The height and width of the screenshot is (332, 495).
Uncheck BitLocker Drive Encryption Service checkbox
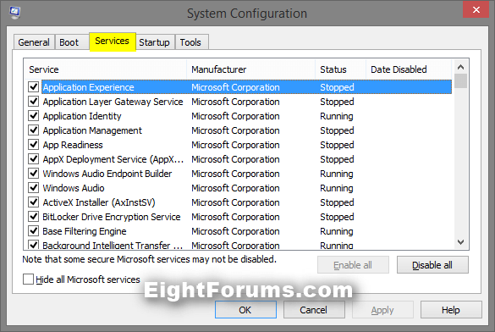34,216
